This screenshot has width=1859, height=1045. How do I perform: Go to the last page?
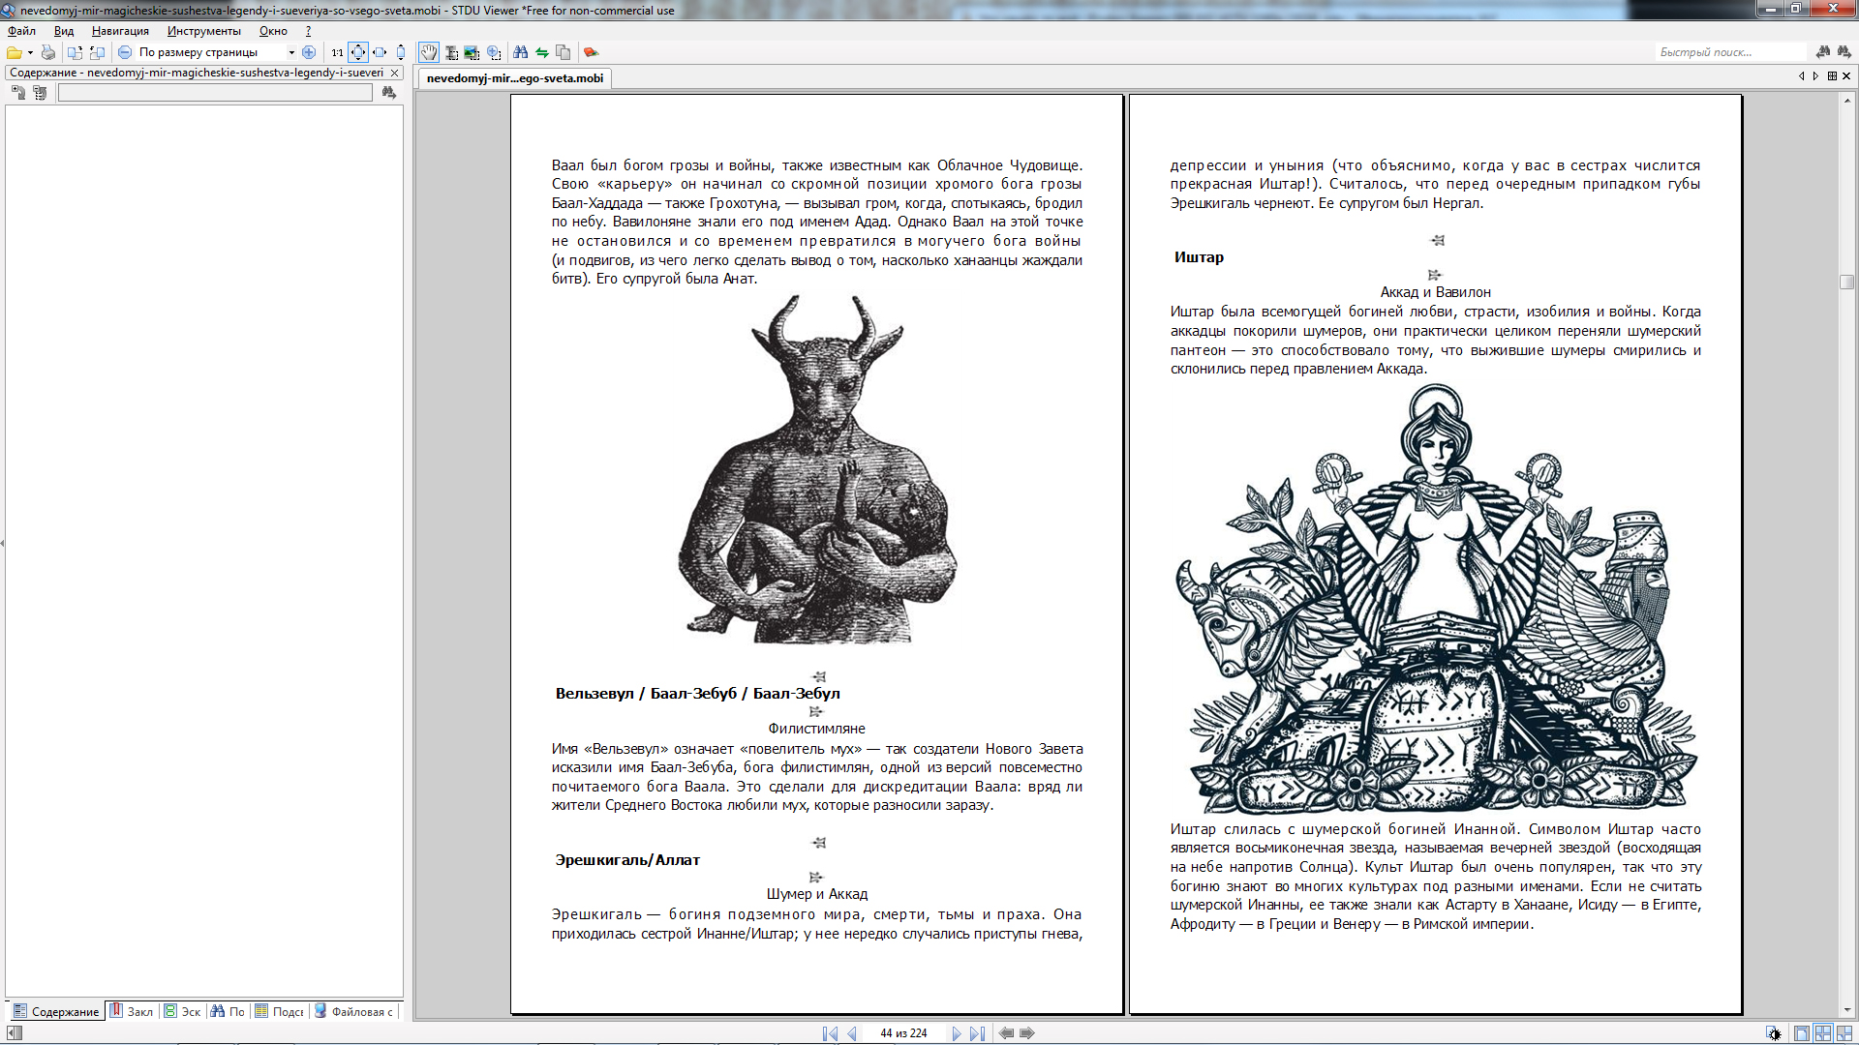977,1033
